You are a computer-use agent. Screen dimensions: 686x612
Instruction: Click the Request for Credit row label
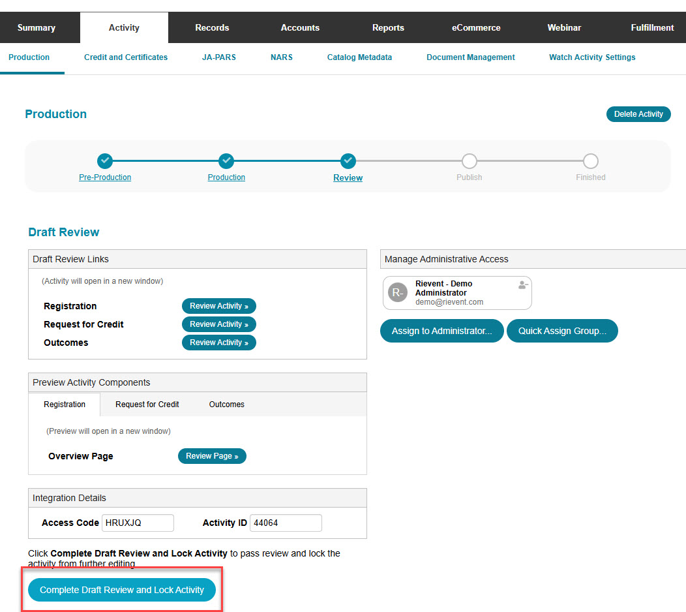83,324
